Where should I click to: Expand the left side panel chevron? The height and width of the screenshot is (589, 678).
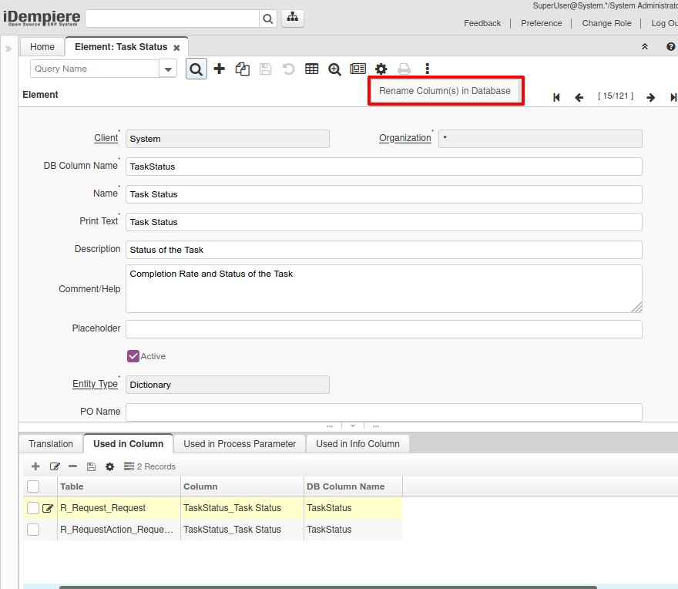[x=8, y=48]
